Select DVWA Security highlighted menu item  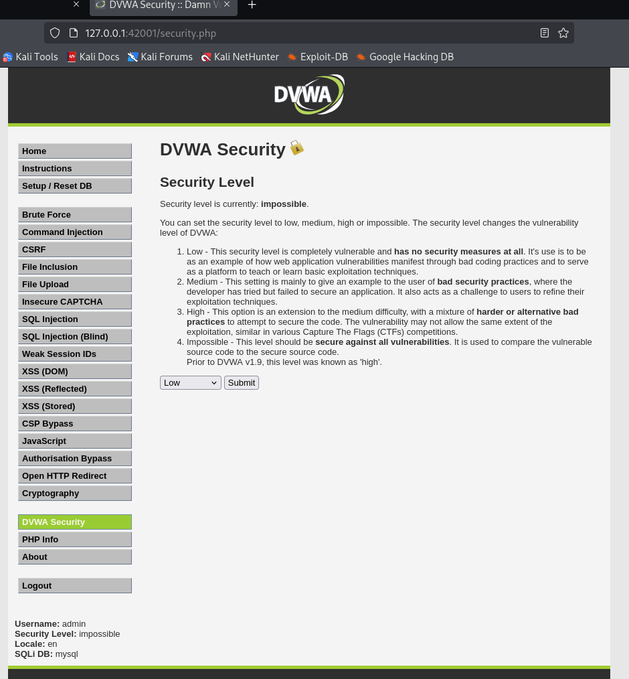tap(75, 522)
